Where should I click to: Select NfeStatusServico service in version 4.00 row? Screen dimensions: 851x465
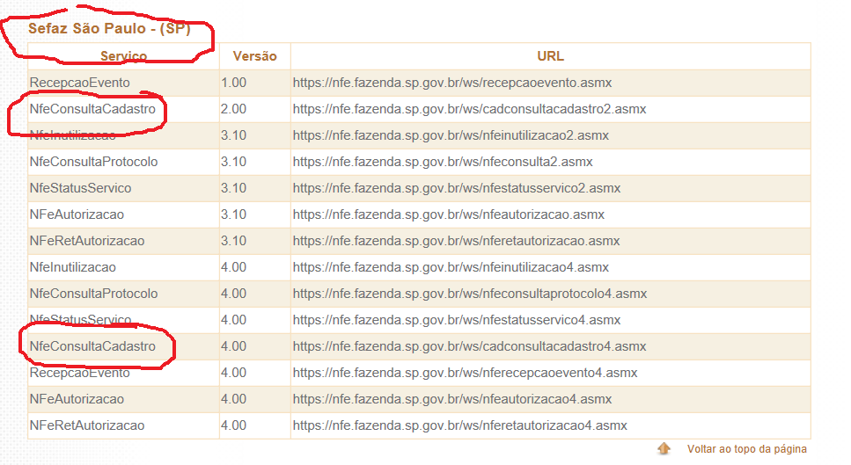(80, 320)
